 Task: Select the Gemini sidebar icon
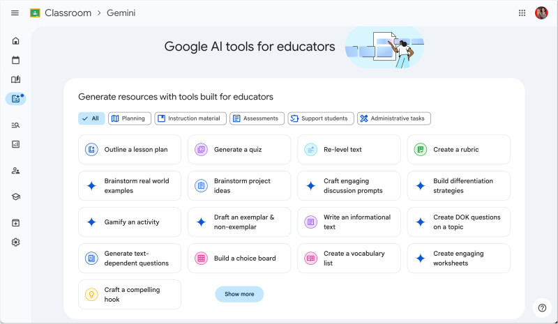tap(15, 98)
